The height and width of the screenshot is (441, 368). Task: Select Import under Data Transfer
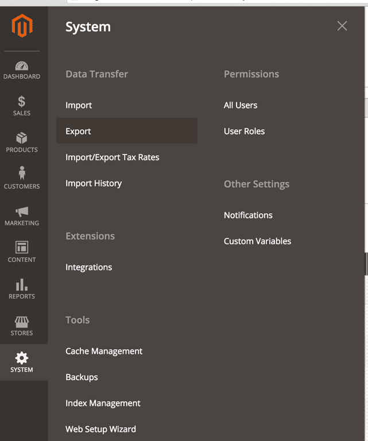[x=79, y=105]
